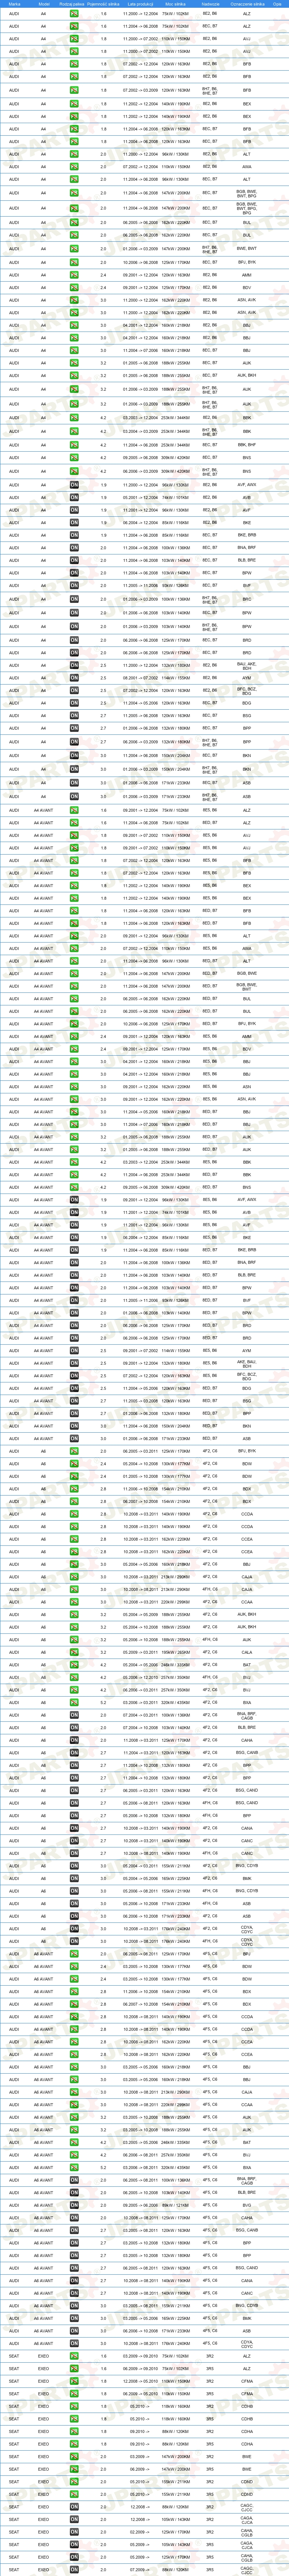
Task: Click the diesel ON icon in the A4 BNA, BRF row
Action: coord(74,548)
